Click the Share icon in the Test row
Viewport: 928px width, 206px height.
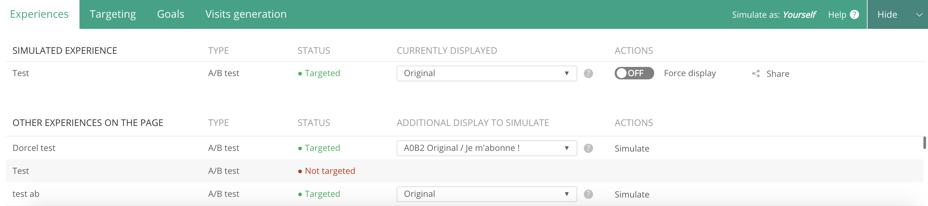coord(756,73)
